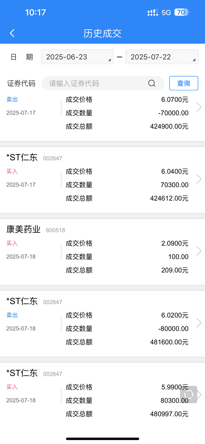This screenshot has width=205, height=444.
Task: Open end date dropdown 2025-07-22
Action: (162, 57)
